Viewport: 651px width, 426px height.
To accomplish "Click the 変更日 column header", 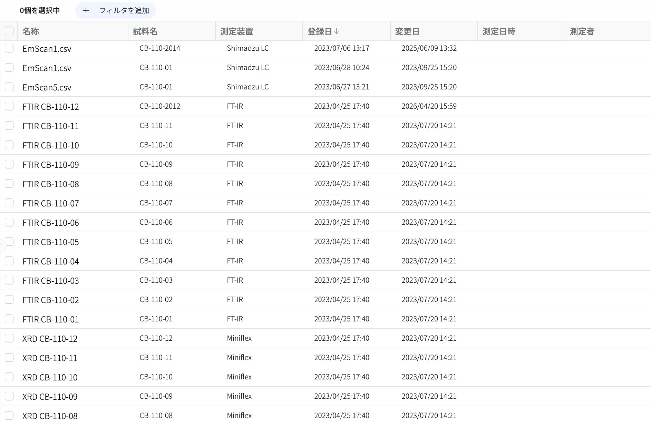I will 407,31.
